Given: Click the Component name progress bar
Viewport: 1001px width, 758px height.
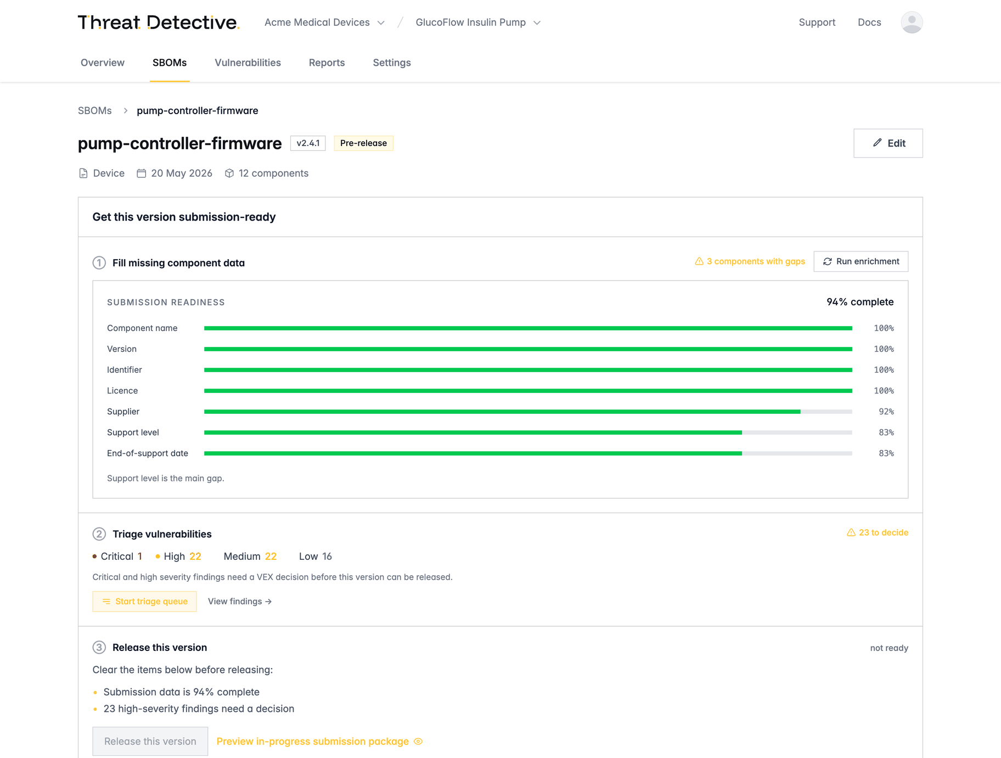Looking at the screenshot, I should coord(528,328).
